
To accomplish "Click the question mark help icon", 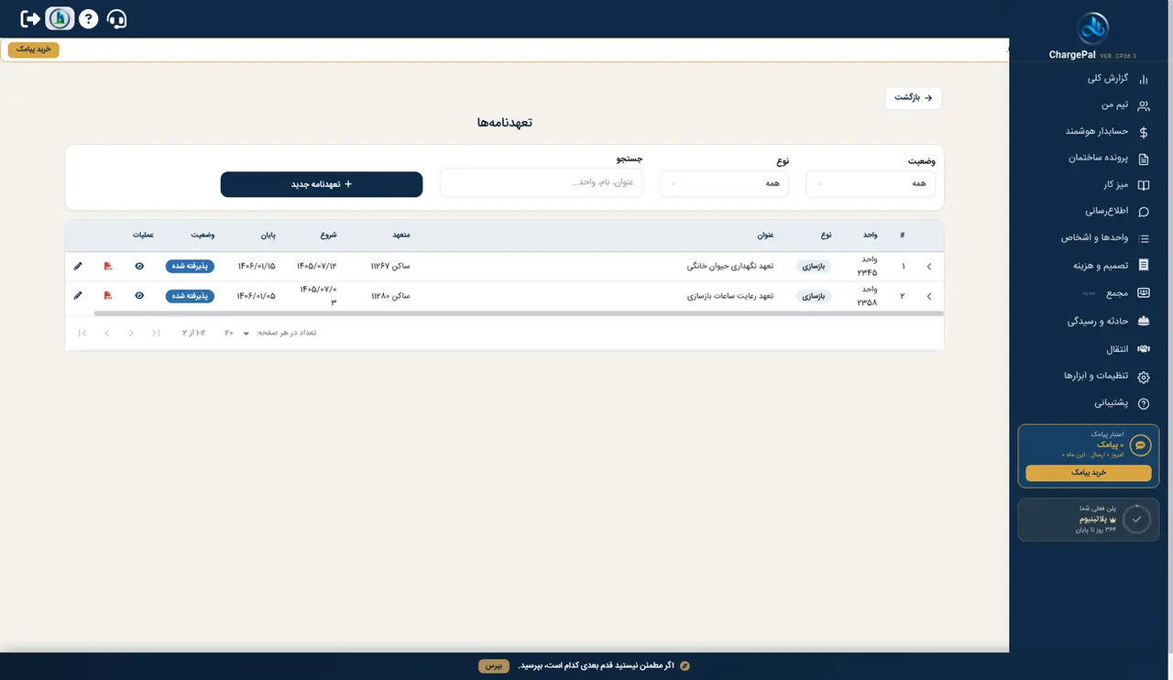I will coord(88,18).
